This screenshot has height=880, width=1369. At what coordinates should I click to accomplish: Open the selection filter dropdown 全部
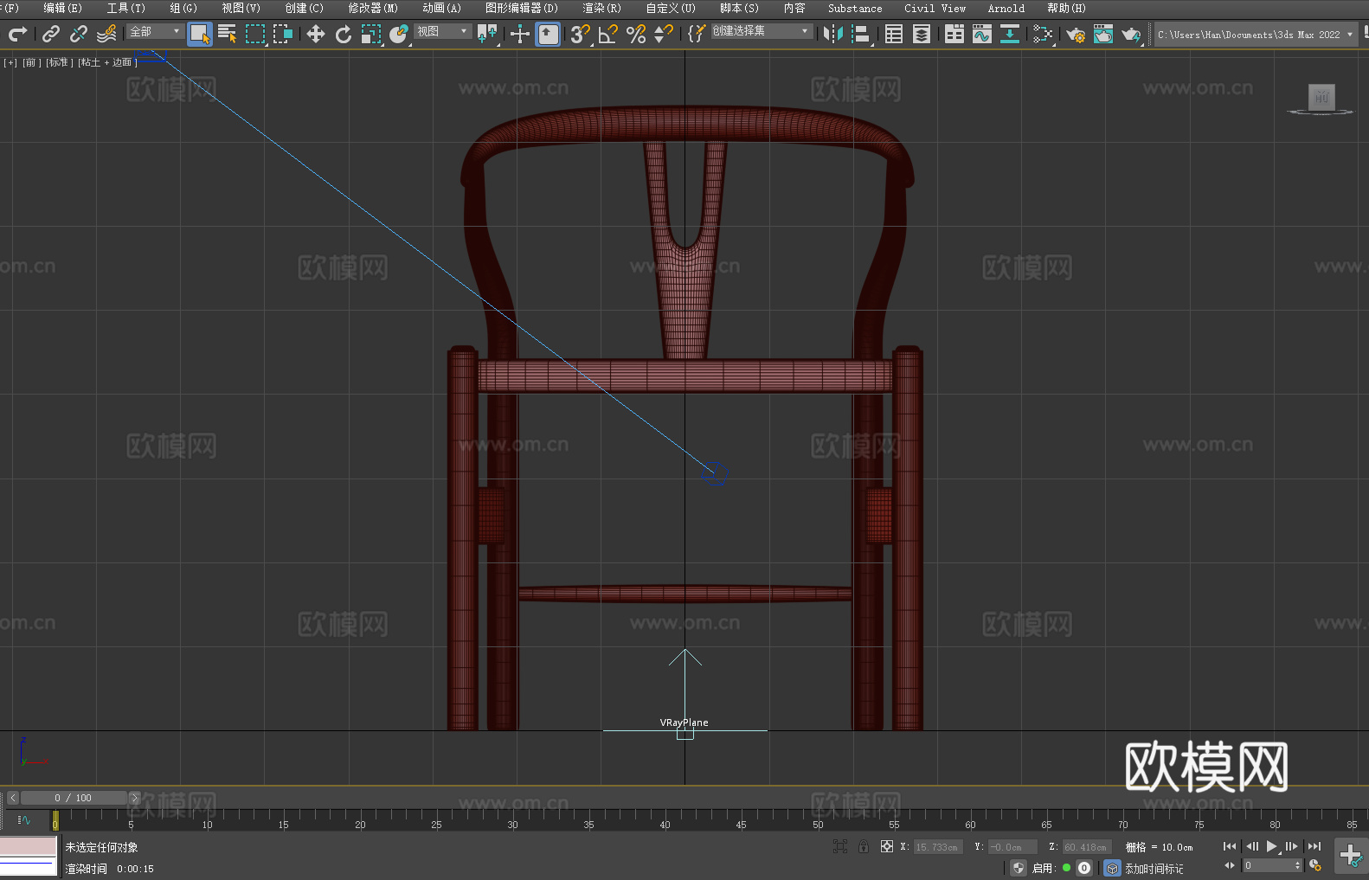[155, 31]
